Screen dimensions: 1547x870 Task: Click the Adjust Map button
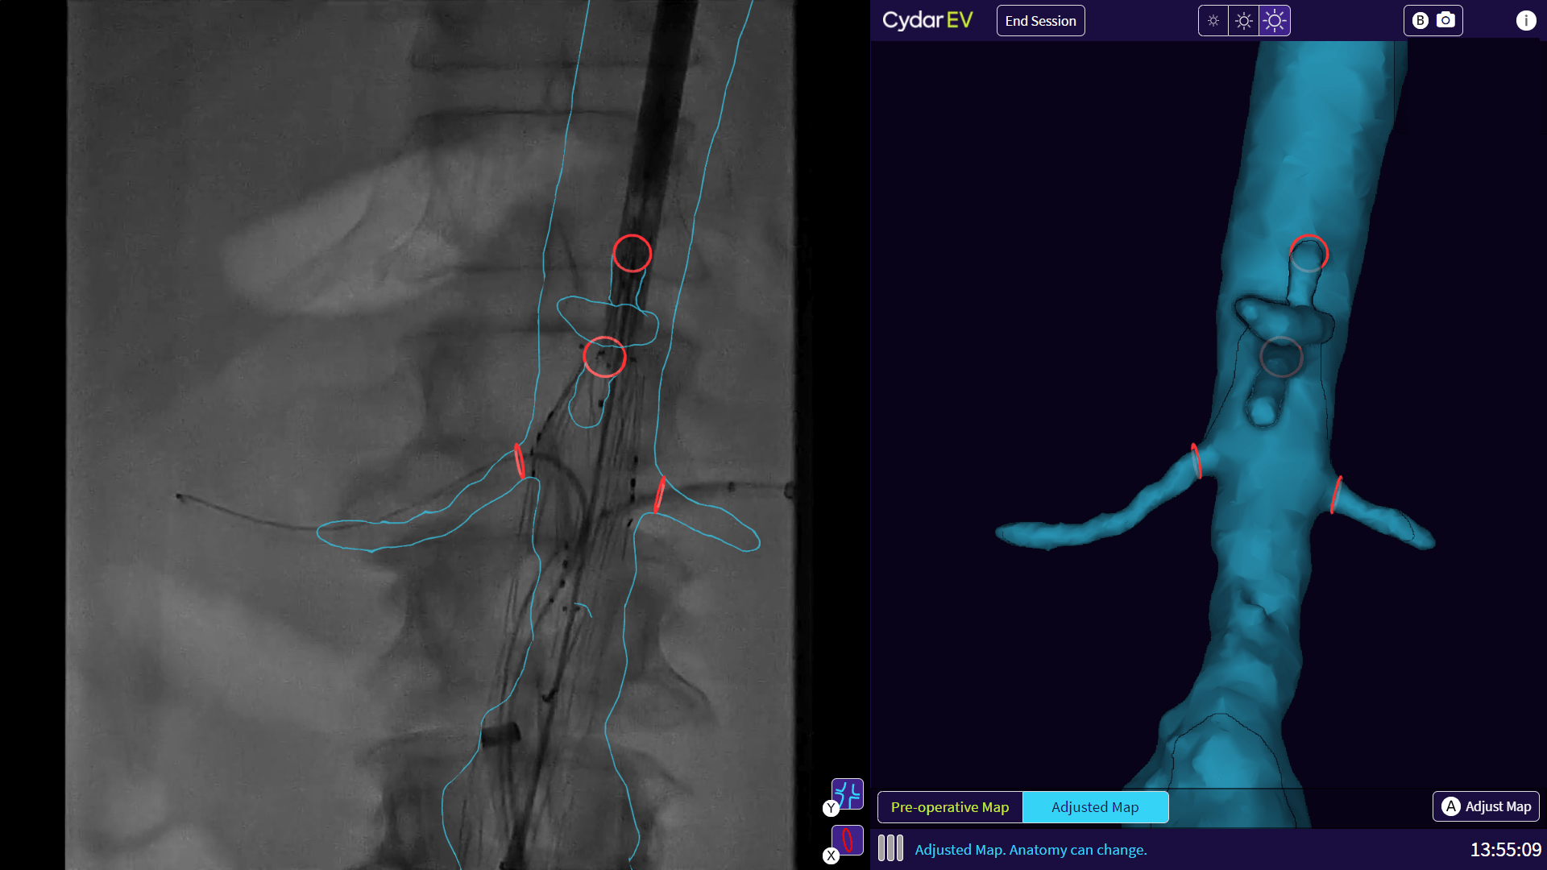click(1485, 806)
